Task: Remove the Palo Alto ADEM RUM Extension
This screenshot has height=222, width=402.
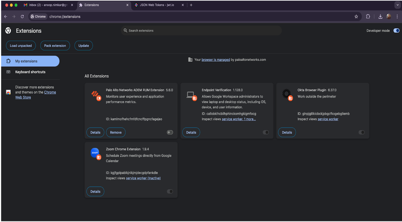Action: pyautogui.click(x=116, y=133)
